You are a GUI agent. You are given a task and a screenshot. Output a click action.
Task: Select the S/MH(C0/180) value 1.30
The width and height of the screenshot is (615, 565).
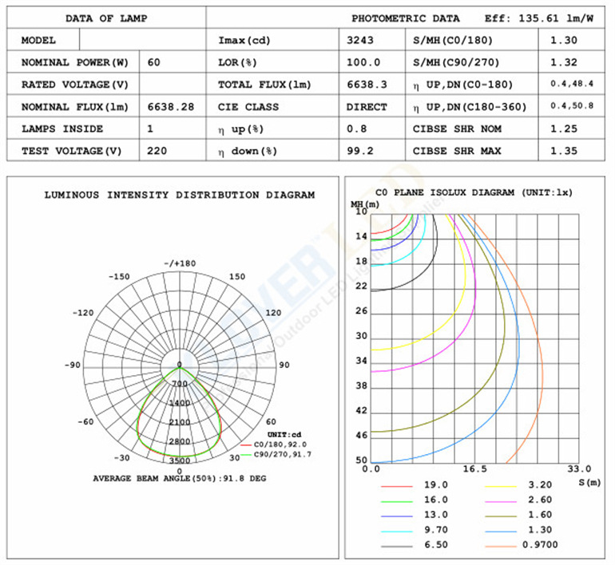pos(564,40)
